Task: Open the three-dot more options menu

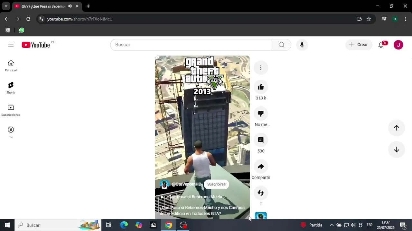Action: (261, 68)
